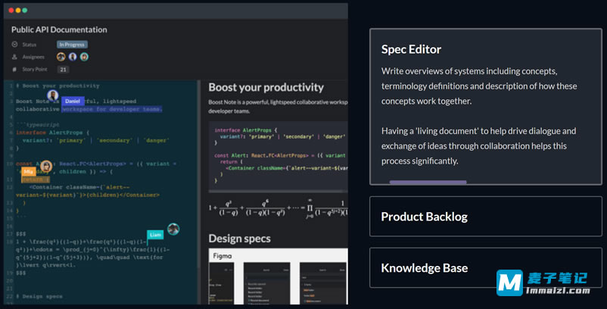The height and width of the screenshot is (309, 607).
Task: Click the Design specs preview heading
Action: 240,239
